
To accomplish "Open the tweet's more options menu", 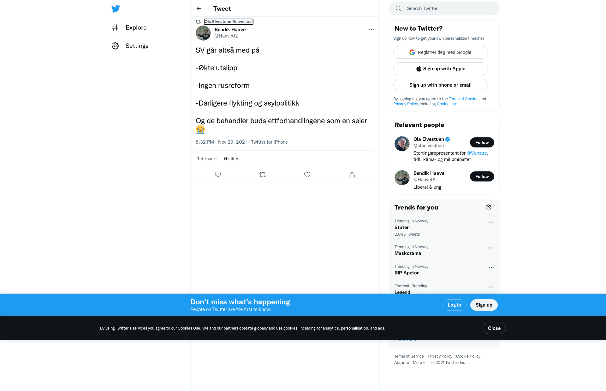I will tap(371, 30).
